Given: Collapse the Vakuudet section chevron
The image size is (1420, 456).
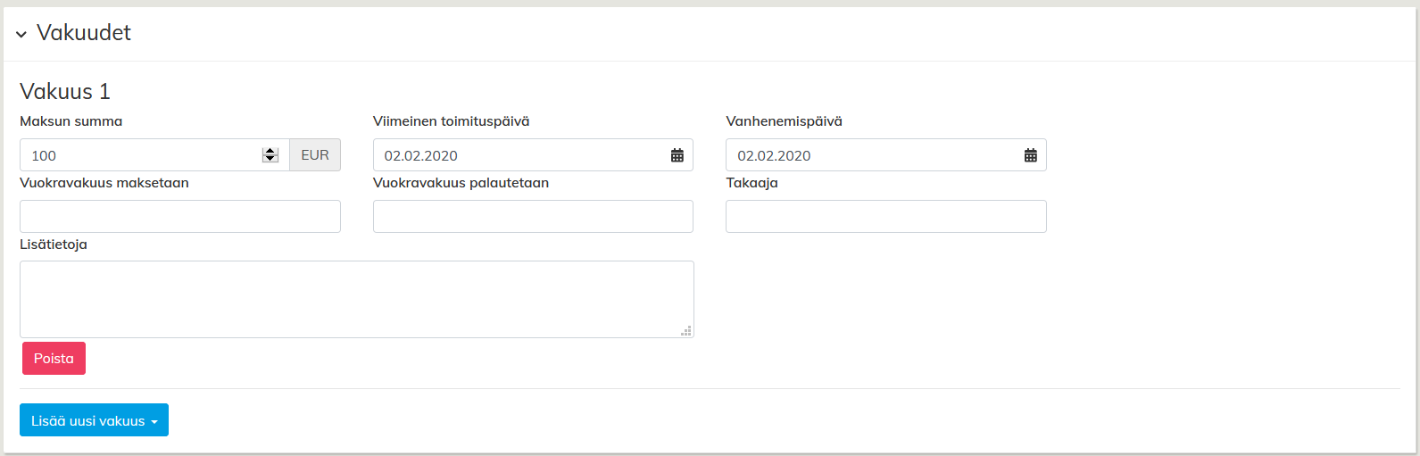Looking at the screenshot, I should (x=21, y=35).
